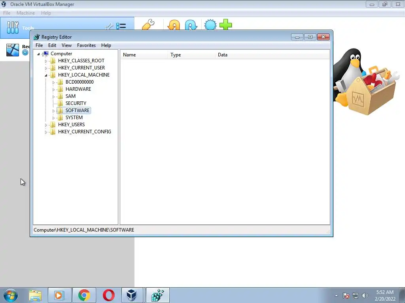405x303 pixels.
Task: Open the Tools list menu icon in VirtualBox
Action: pyautogui.click(x=121, y=26)
